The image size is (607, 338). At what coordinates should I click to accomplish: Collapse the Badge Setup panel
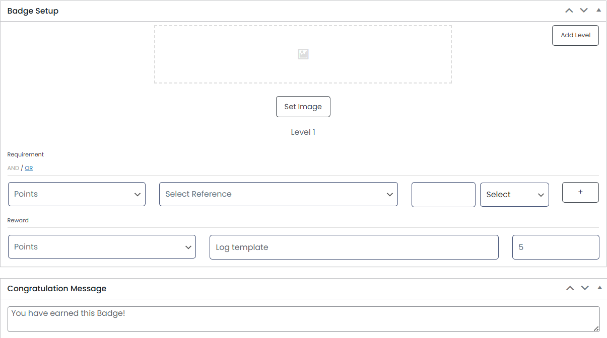[x=599, y=11]
